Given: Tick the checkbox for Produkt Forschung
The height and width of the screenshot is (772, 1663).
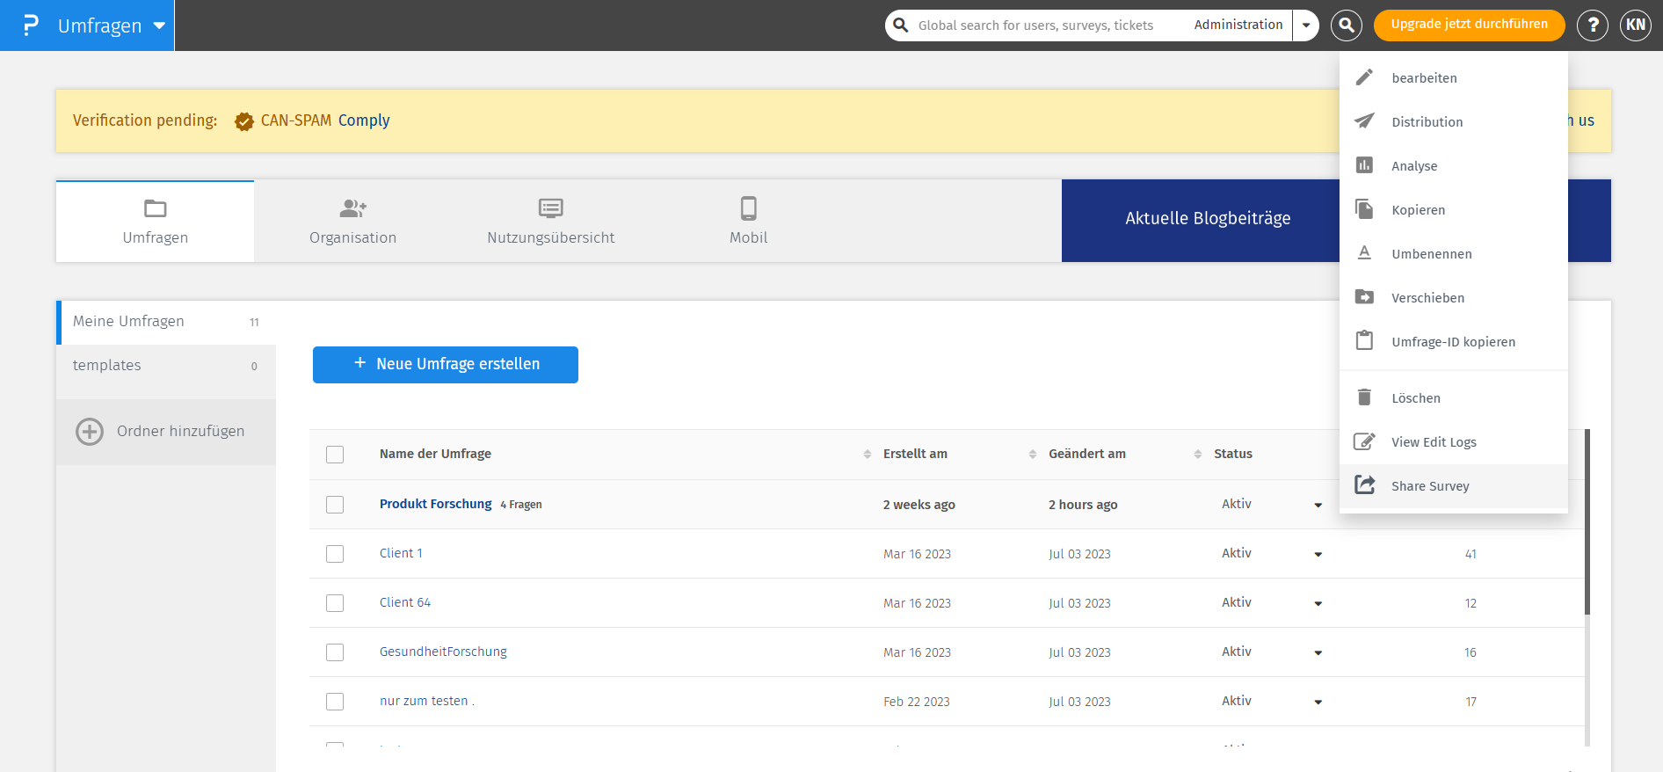Looking at the screenshot, I should tap(335, 505).
